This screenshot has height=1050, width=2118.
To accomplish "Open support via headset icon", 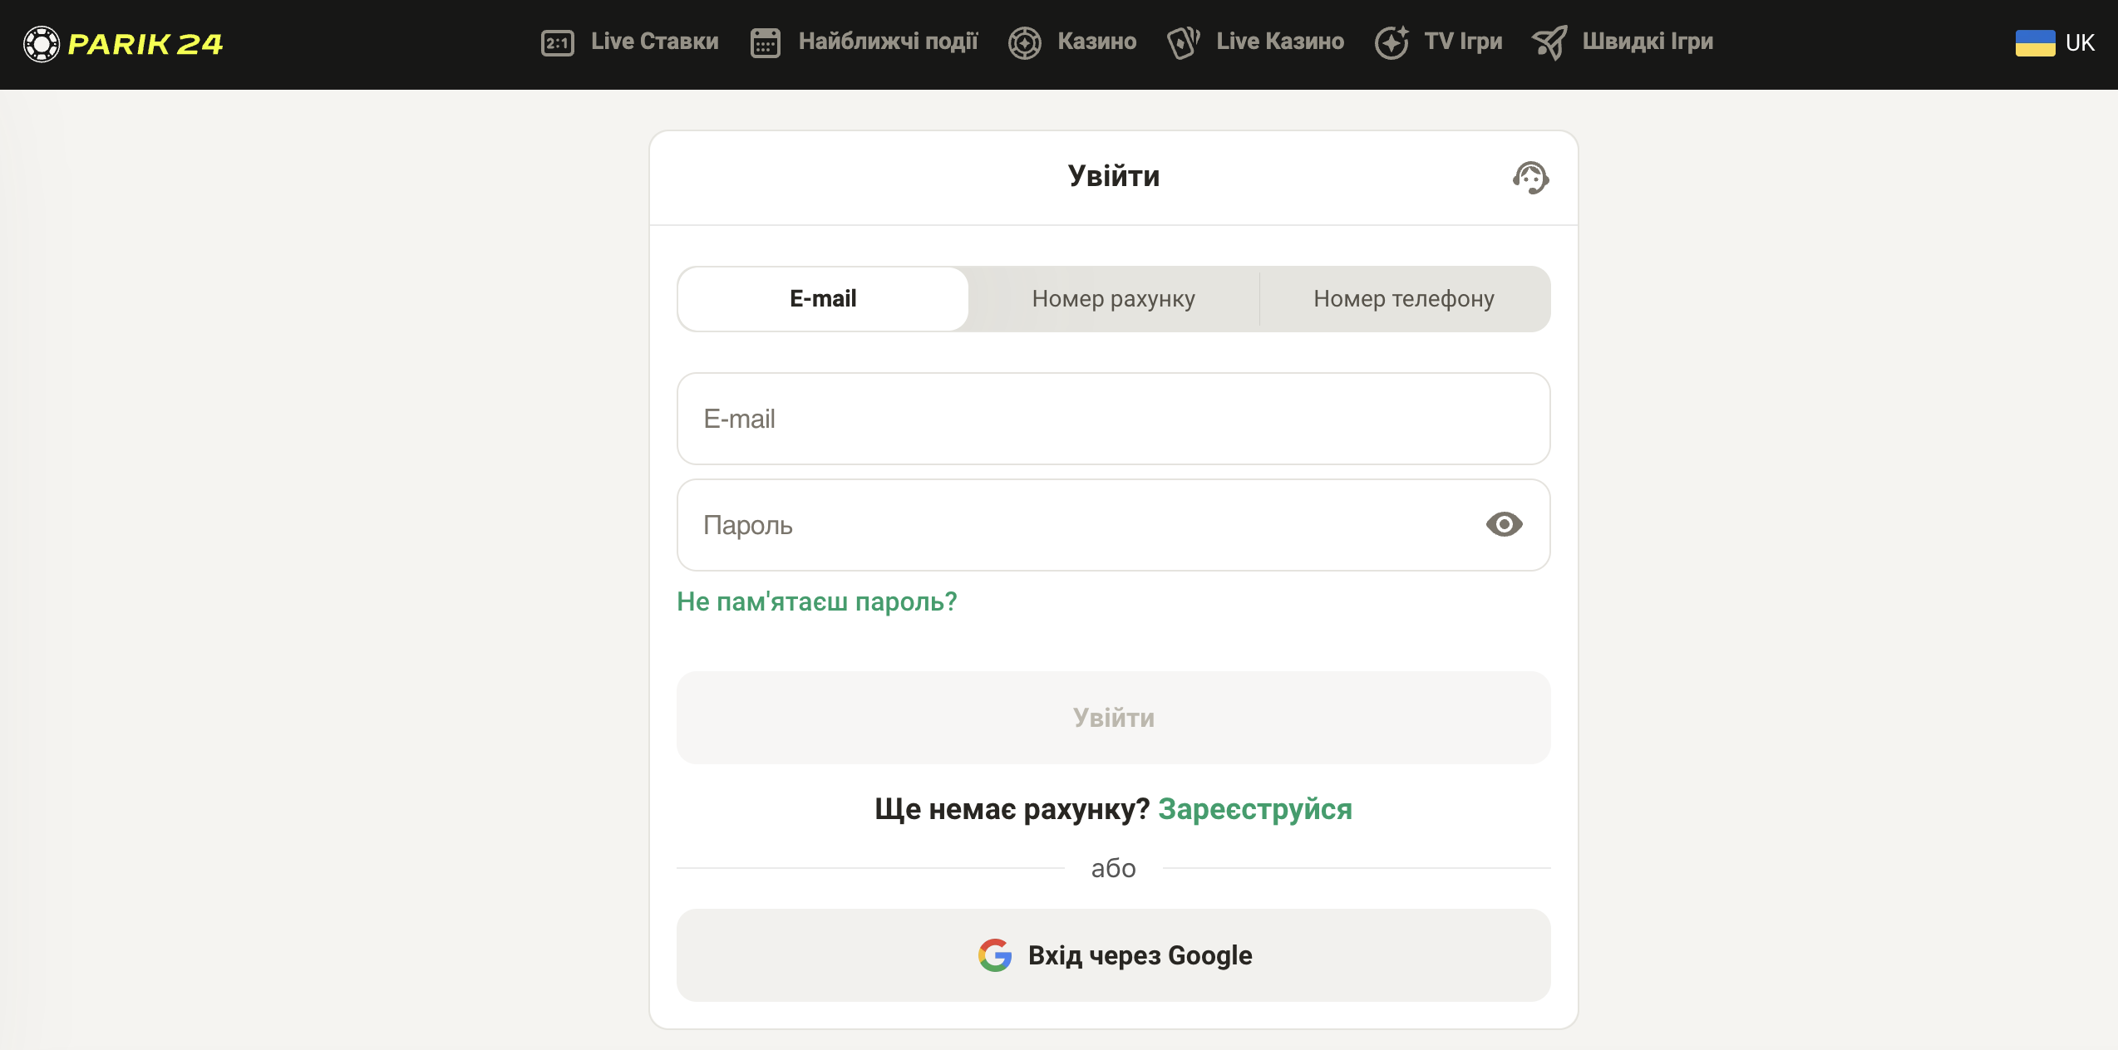I will 1530,177.
